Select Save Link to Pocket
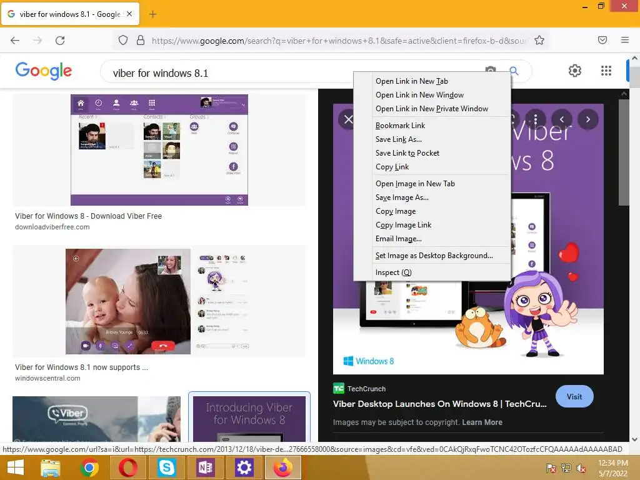Image resolution: width=640 pixels, height=480 pixels. click(x=432, y=153)
